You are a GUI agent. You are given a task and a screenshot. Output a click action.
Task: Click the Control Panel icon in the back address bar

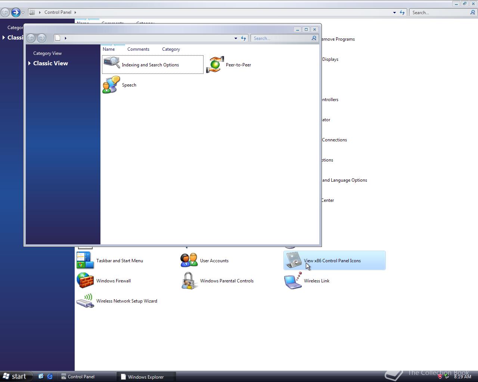coord(32,12)
